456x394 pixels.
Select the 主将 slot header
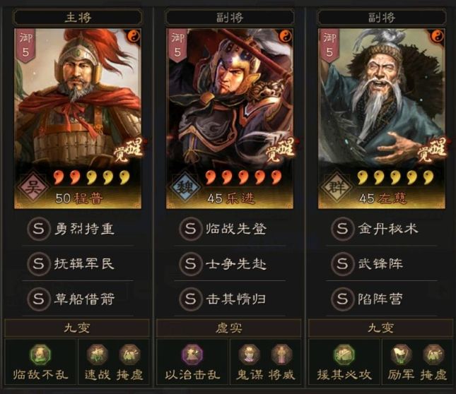coord(78,18)
